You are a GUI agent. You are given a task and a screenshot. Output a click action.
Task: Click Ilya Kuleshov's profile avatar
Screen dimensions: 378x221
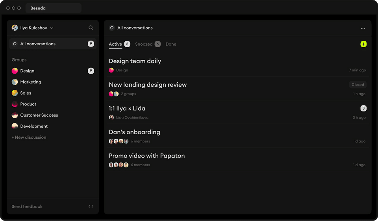click(15, 28)
